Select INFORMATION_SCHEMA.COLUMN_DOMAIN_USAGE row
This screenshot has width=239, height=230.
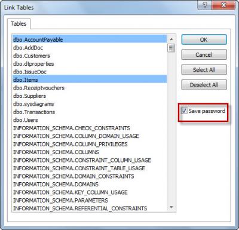(90, 136)
